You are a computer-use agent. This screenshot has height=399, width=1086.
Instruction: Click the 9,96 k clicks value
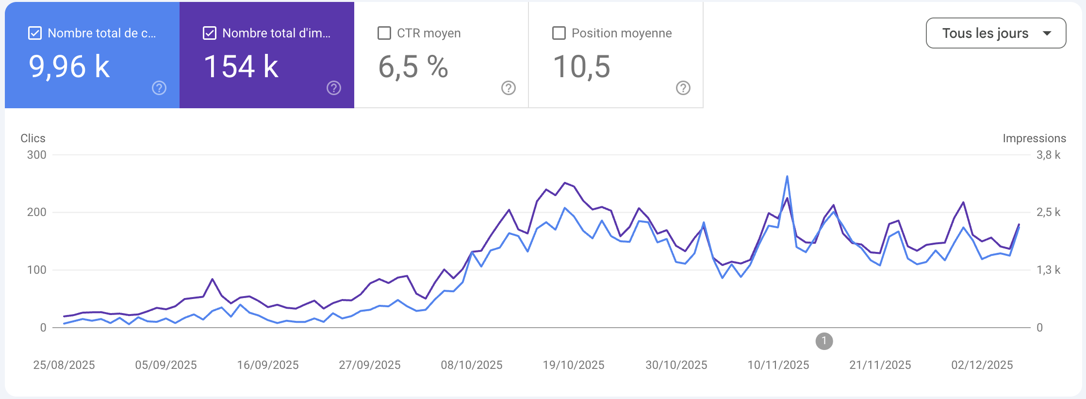(69, 66)
